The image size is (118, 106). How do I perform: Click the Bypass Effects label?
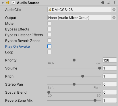pos(17,29)
